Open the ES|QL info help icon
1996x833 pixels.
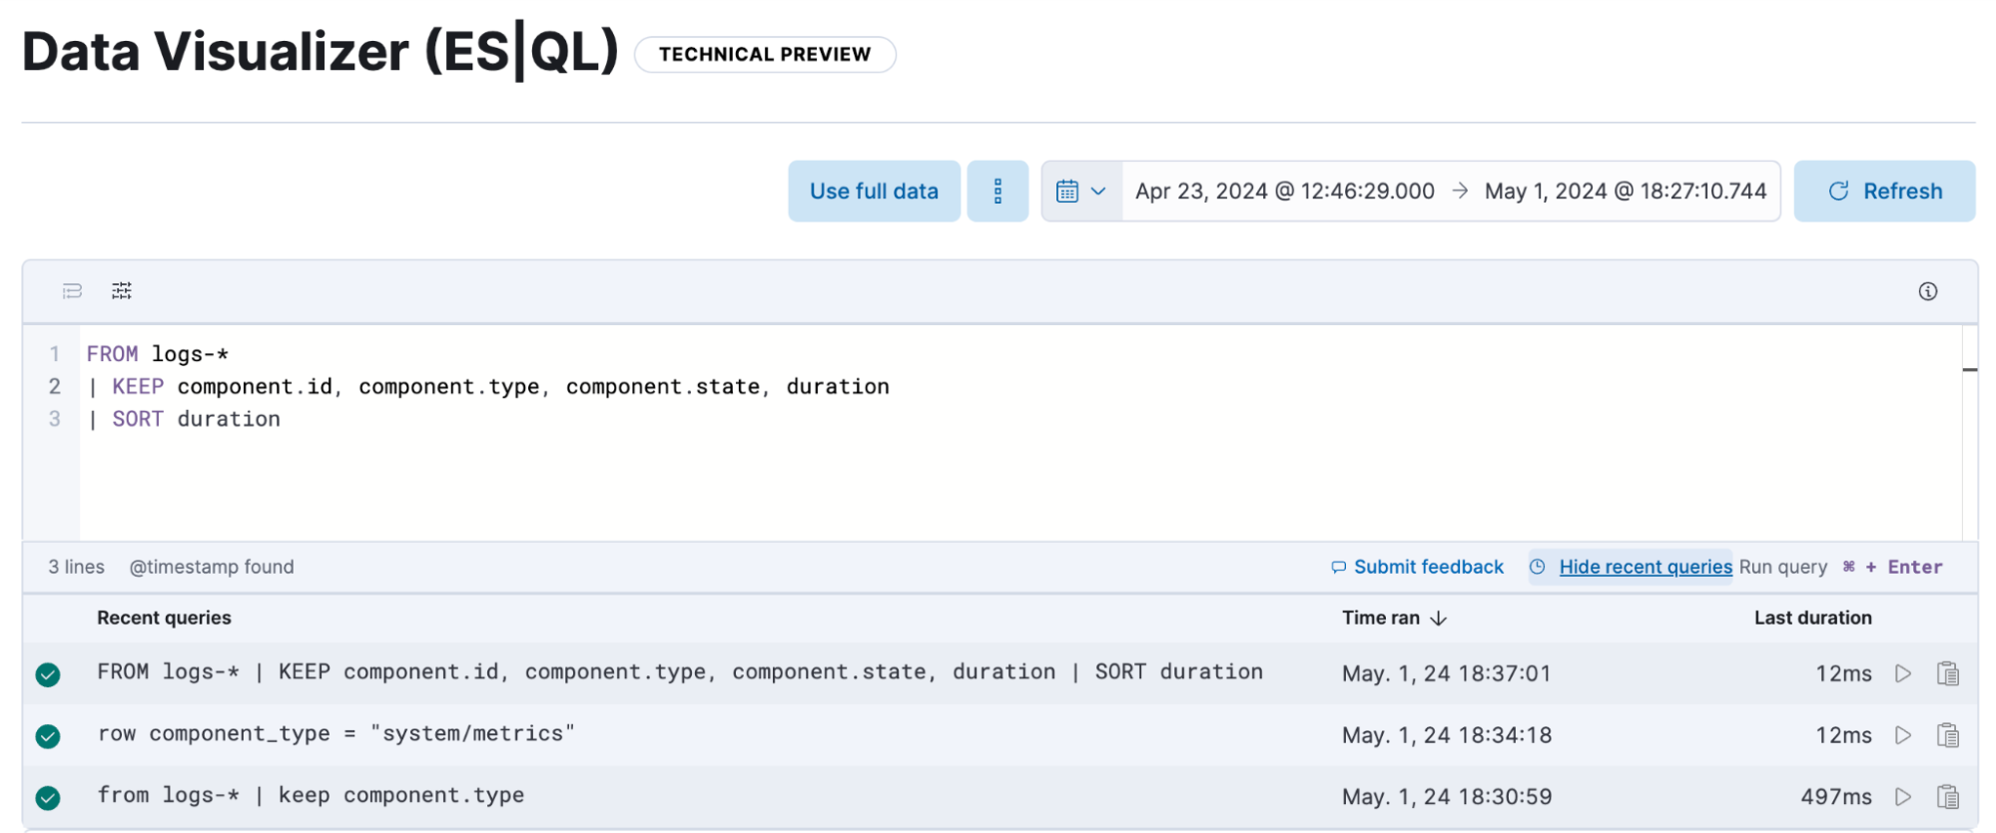point(1927,291)
